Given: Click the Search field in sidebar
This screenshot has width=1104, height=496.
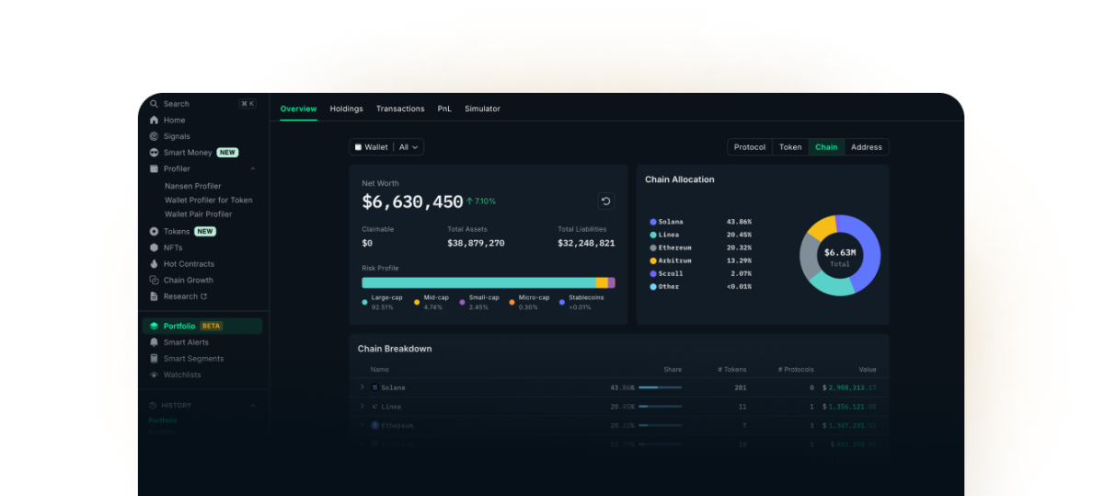Looking at the screenshot, I should (x=202, y=104).
